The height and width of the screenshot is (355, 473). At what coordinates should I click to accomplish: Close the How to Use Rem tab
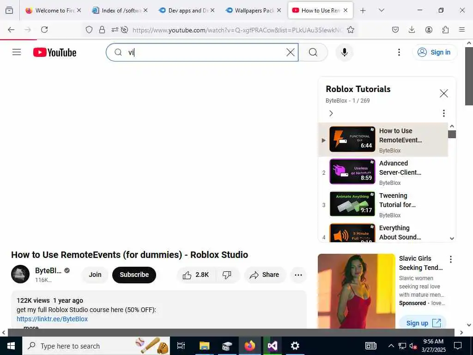tap(346, 10)
